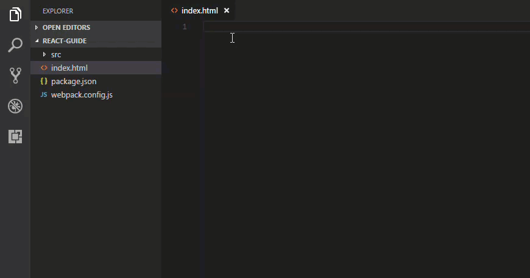The height and width of the screenshot is (278, 530).
Task: Open the Extensions view in activity bar
Action: click(15, 137)
